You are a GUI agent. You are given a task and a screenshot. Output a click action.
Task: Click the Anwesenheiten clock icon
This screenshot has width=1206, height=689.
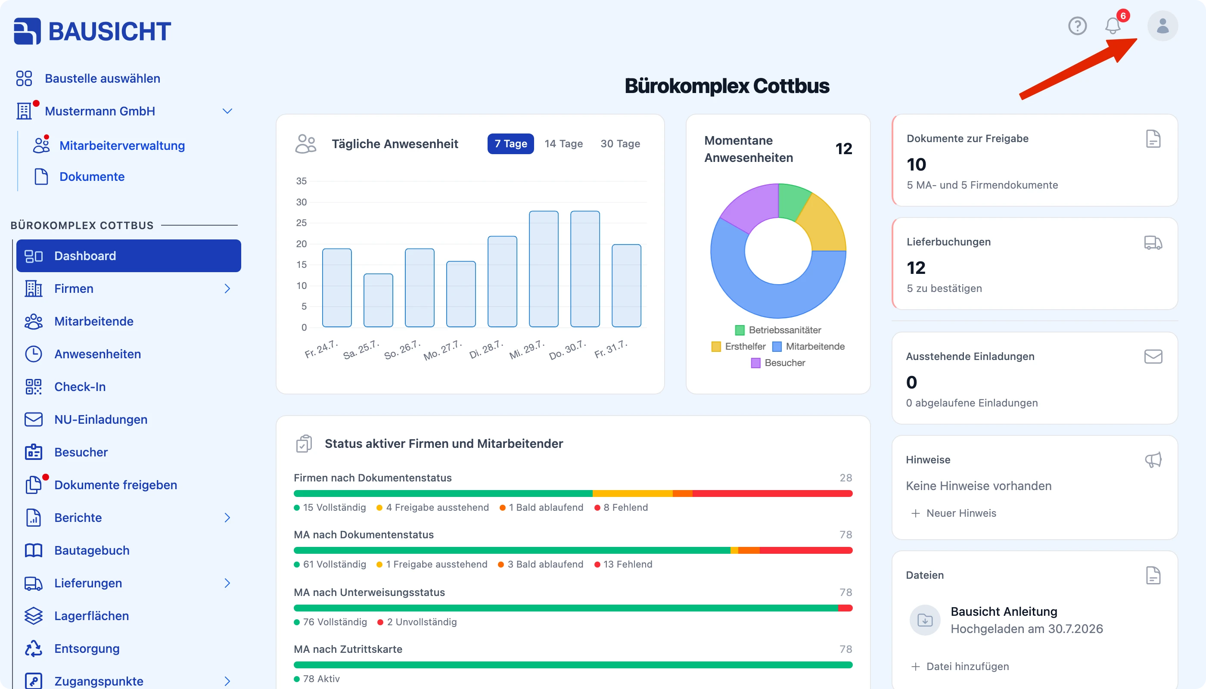[33, 354]
